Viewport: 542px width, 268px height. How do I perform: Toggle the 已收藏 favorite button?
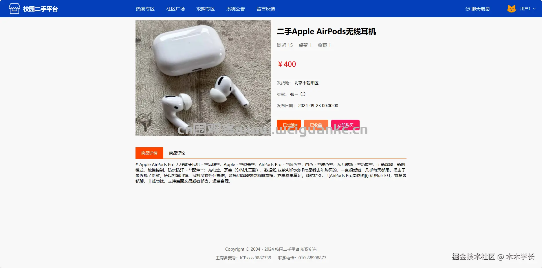click(316, 125)
